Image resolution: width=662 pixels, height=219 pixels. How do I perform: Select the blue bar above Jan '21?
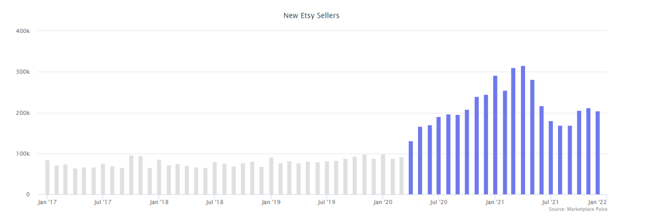(x=495, y=135)
